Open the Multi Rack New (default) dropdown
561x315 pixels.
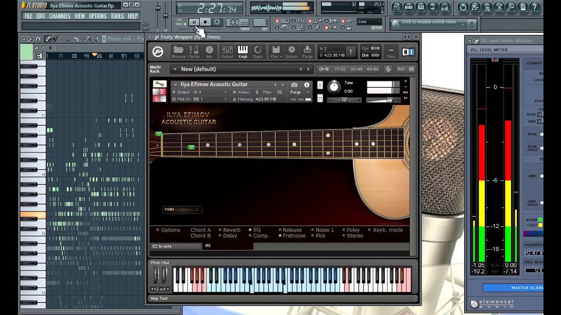[x=241, y=69]
